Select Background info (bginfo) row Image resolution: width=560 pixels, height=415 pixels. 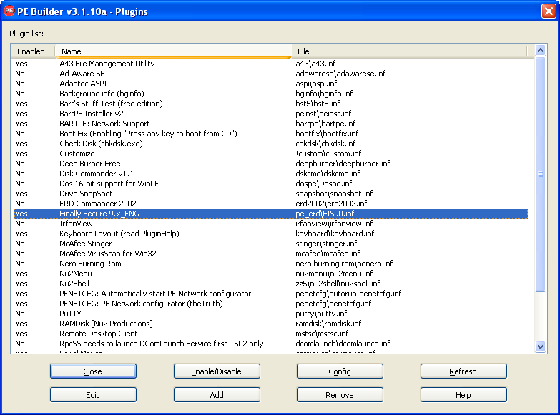click(271, 94)
